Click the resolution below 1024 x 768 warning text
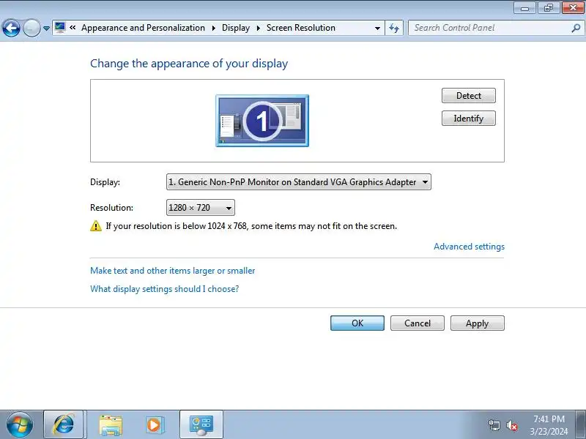Image resolution: width=586 pixels, height=439 pixels. pyautogui.click(x=251, y=226)
